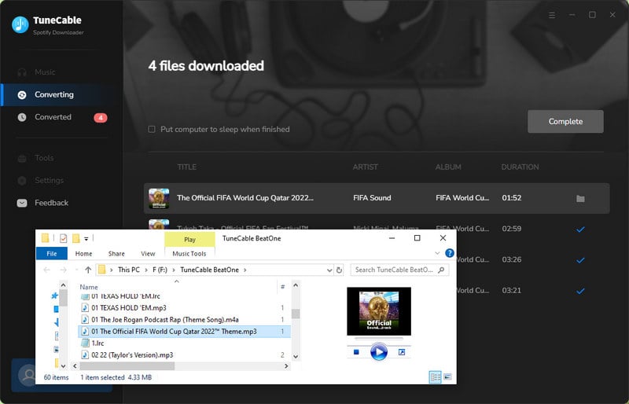Switch to the Share ribbon tab
Screen dimensions: 629x404
(116, 254)
